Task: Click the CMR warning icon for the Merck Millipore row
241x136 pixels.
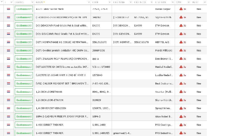Action: tap(181, 50)
